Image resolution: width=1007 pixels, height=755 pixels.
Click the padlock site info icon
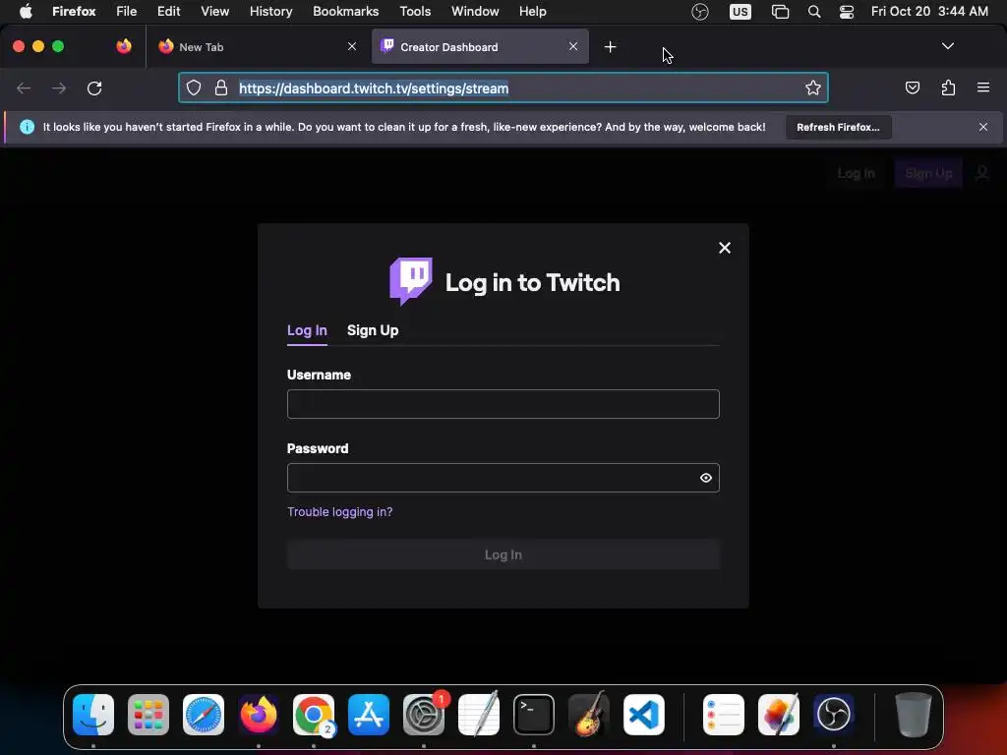[221, 87]
